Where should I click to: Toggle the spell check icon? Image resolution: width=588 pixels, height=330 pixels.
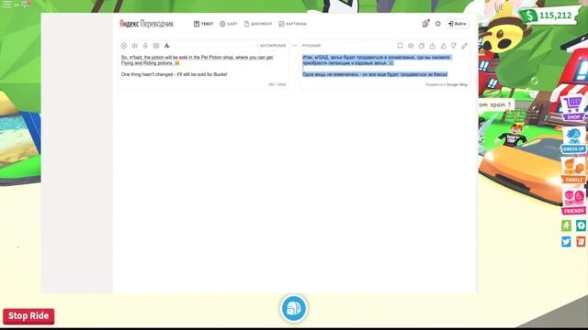(x=167, y=46)
